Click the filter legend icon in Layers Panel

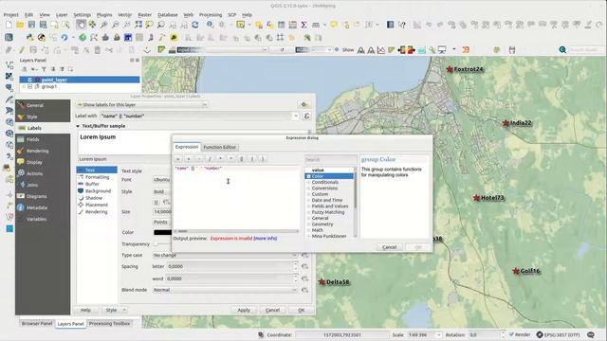tap(44, 69)
